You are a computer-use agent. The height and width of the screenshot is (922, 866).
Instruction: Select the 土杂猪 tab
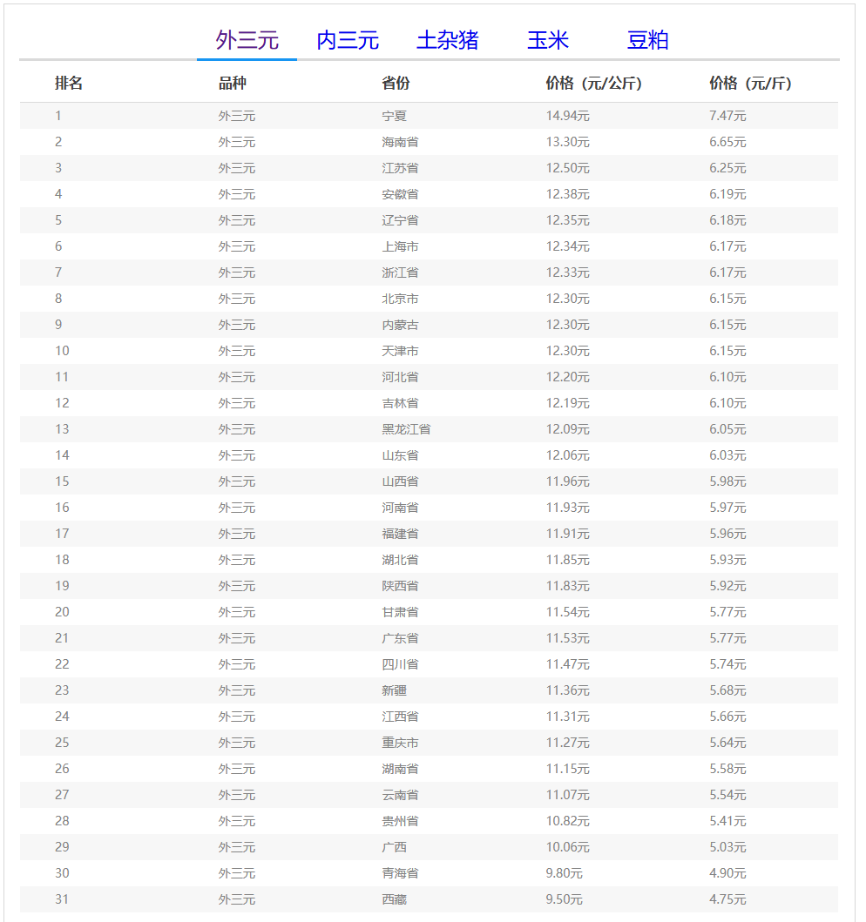pos(448,40)
